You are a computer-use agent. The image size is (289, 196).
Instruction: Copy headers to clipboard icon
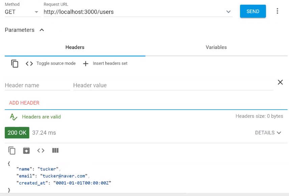(x=15, y=64)
